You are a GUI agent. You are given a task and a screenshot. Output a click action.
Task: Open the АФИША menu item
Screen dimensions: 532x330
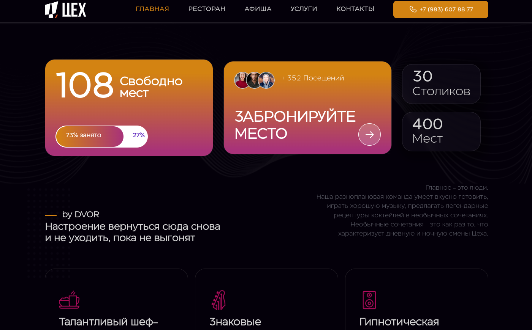coord(258,9)
